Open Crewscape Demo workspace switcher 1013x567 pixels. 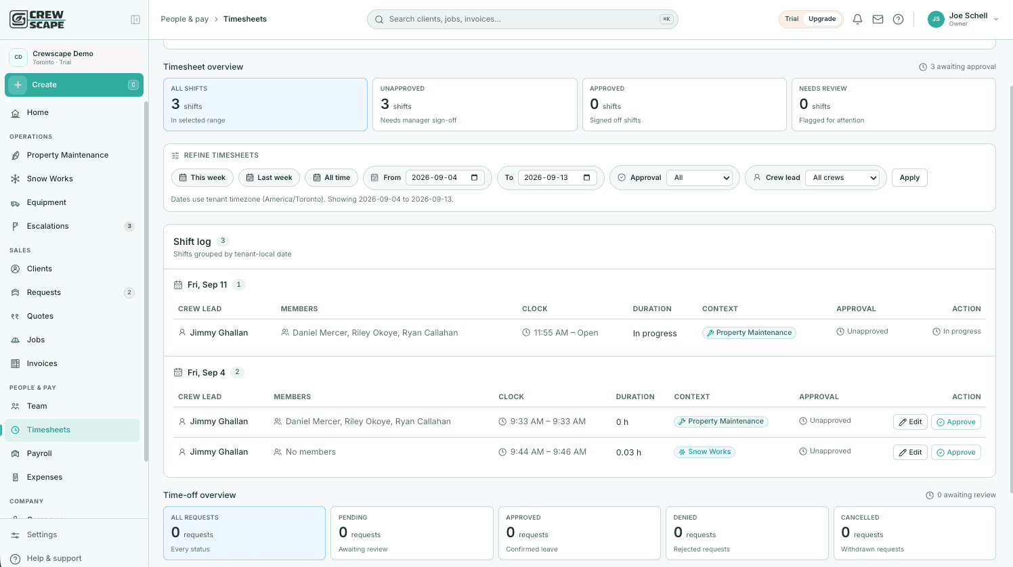coord(74,58)
